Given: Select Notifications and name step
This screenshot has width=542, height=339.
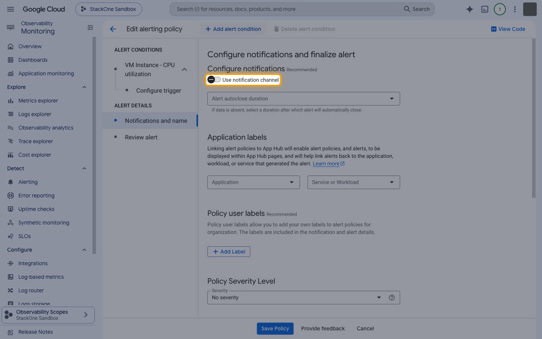Looking at the screenshot, I should tap(150, 121).
